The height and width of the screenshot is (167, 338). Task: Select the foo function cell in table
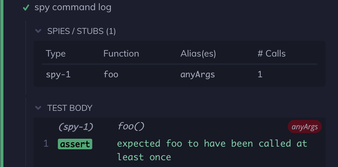[x=111, y=74]
